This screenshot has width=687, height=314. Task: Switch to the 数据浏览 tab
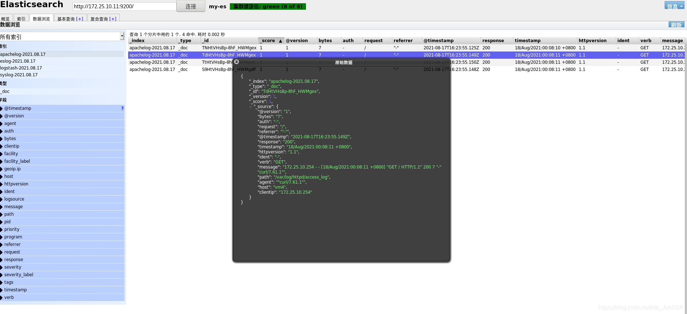click(41, 18)
